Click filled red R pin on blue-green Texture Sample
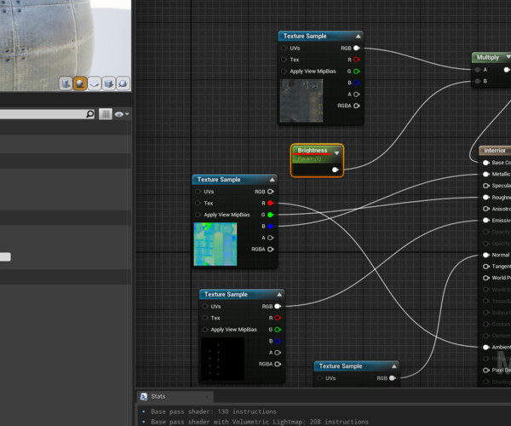This screenshot has width=511, height=426. pyautogui.click(x=270, y=203)
